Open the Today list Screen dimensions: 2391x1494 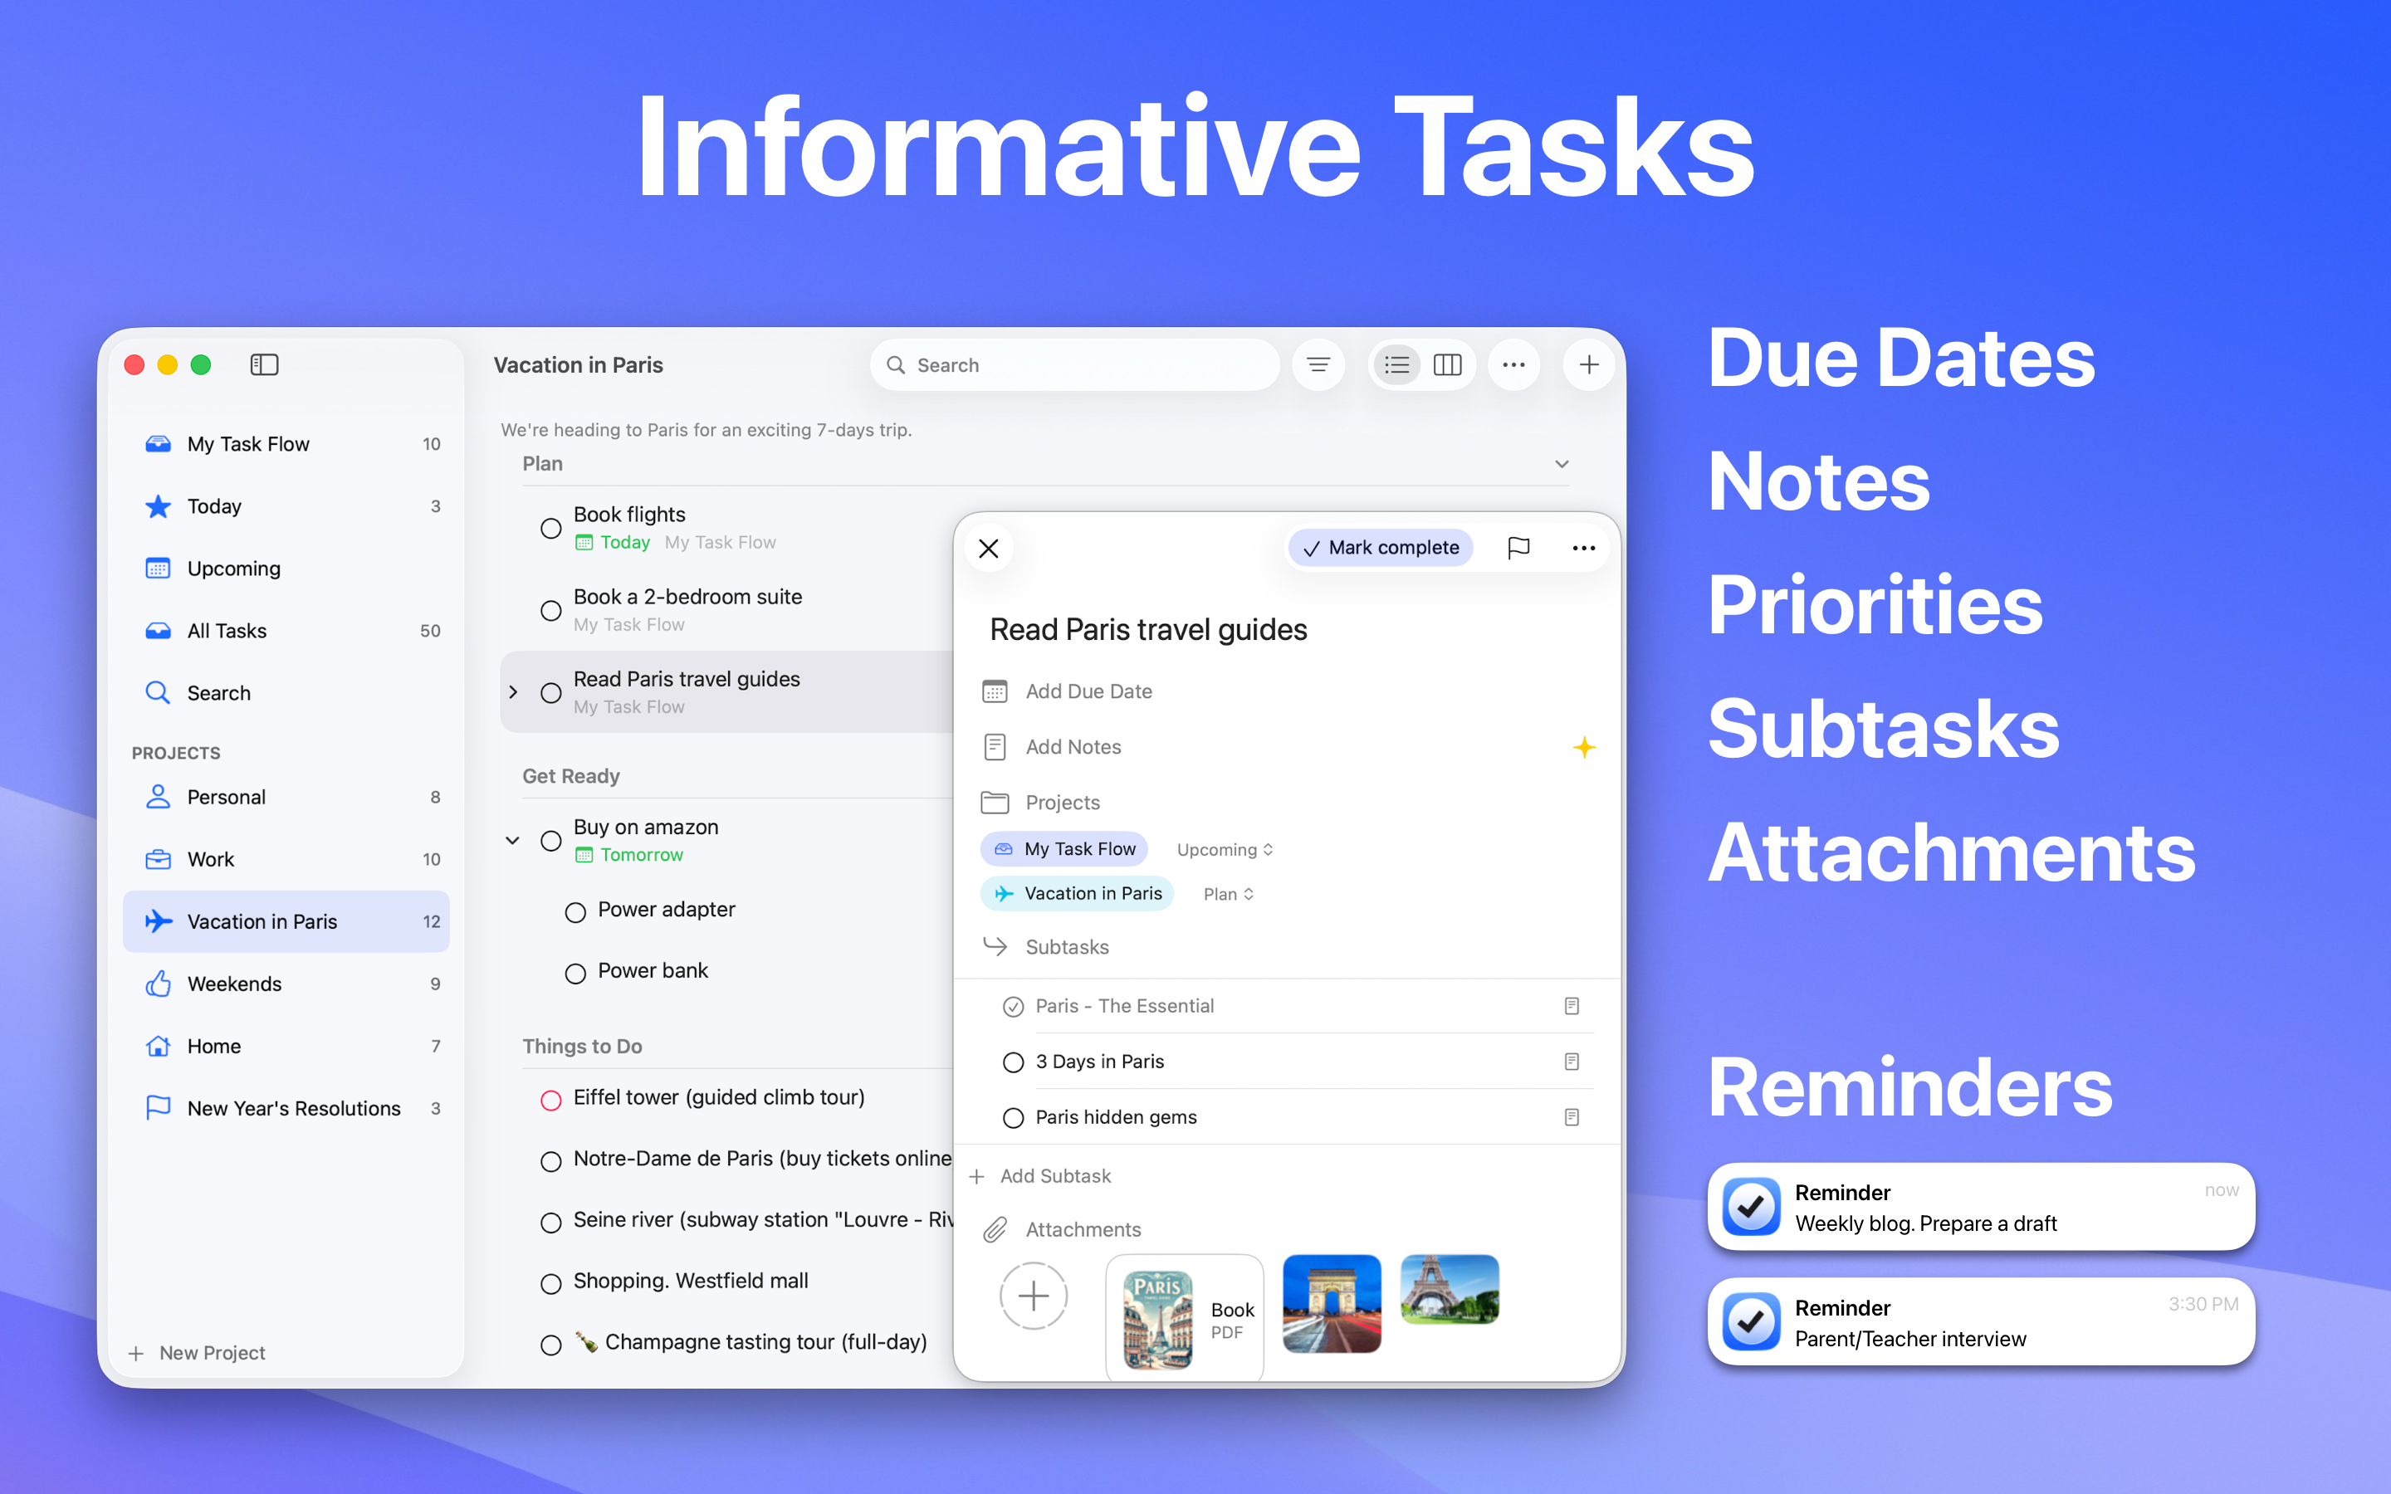coord(286,506)
